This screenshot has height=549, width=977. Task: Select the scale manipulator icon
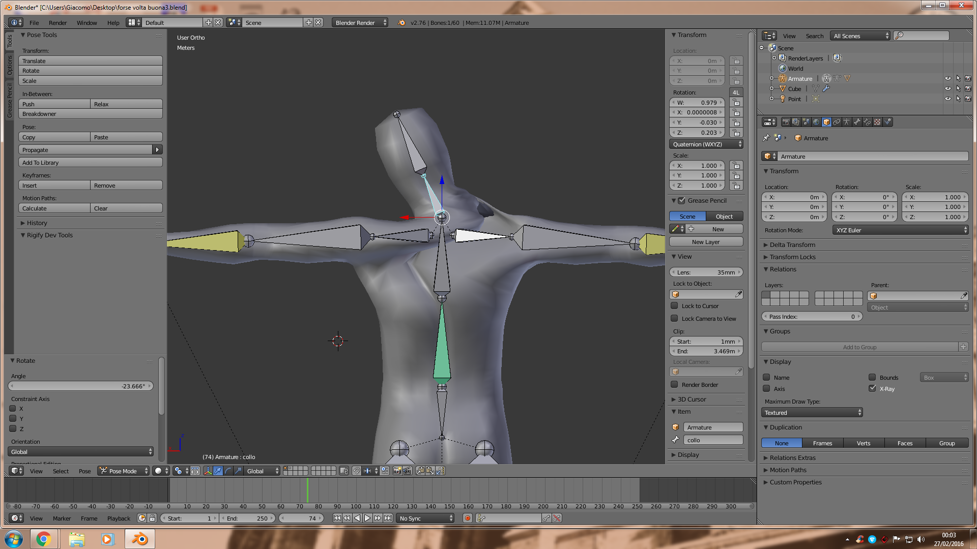click(238, 471)
